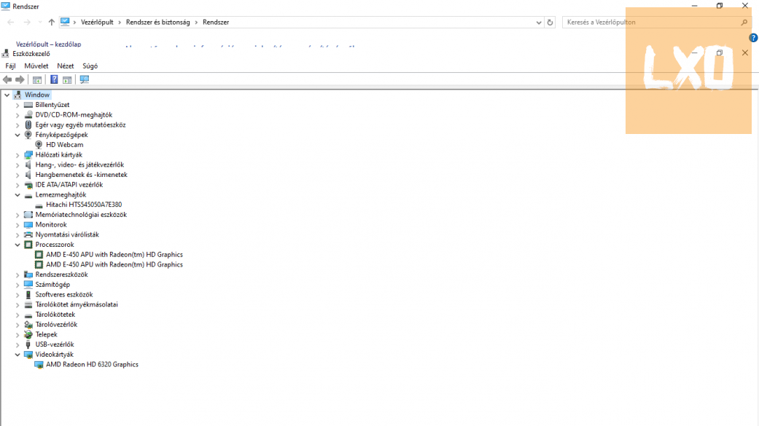The width and height of the screenshot is (759, 426).
Task: Select the first AMD E-450 APU processor entry
Action: tap(114, 255)
